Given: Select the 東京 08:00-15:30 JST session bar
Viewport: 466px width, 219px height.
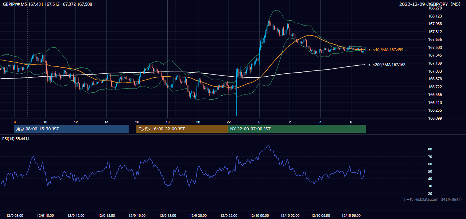Looking at the screenshot, I should 71,129.
